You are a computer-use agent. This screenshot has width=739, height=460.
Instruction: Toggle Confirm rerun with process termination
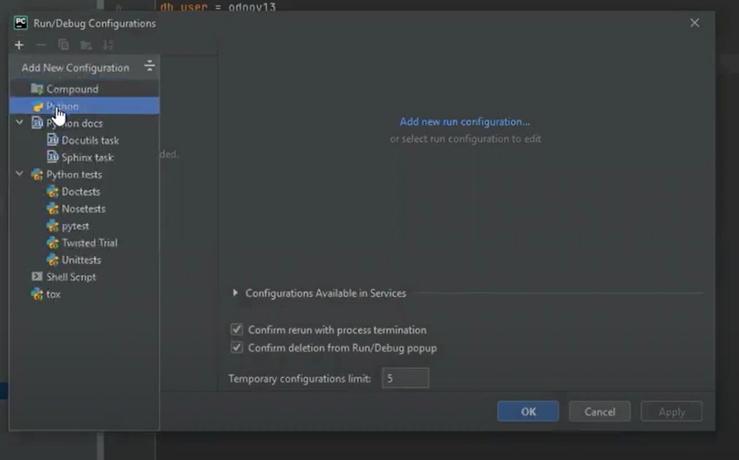(237, 329)
